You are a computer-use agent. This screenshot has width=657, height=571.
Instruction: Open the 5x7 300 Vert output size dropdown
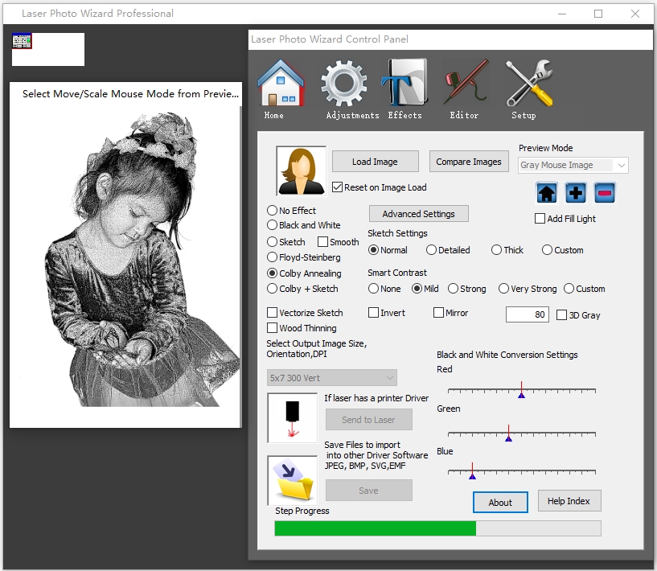click(331, 377)
